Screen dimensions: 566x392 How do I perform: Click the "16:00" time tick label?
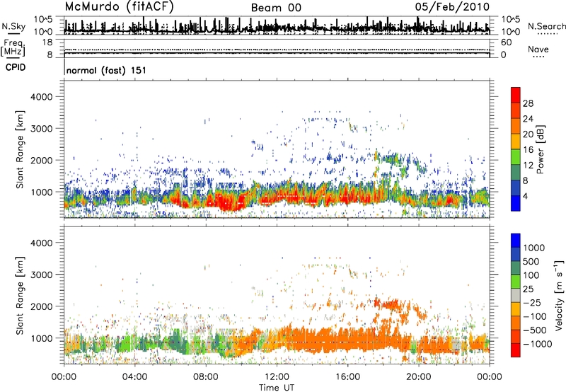point(347,377)
